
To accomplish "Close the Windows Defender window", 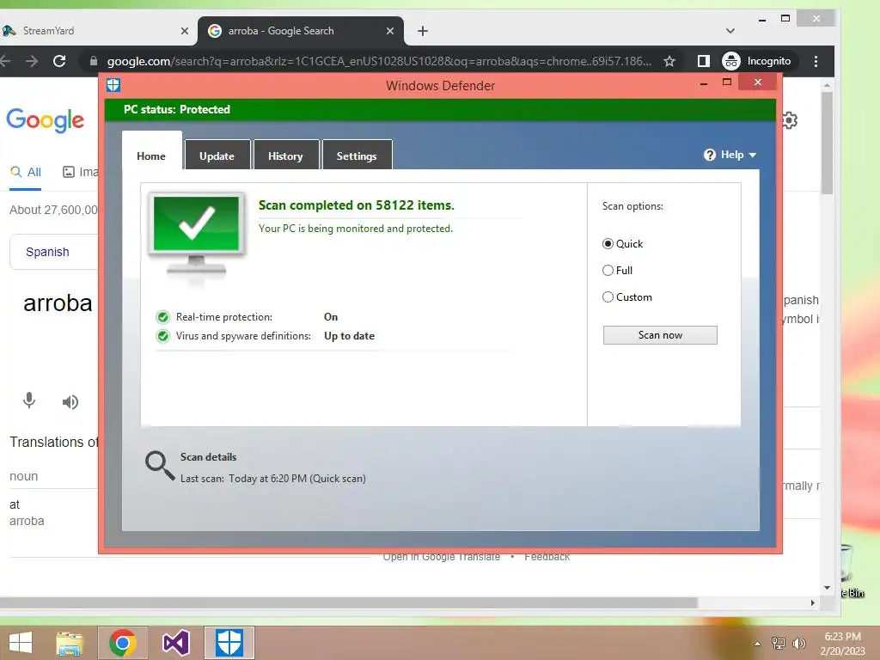I will [758, 82].
